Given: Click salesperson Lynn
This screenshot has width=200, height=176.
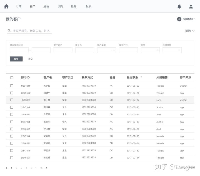Looking at the screenshot, I should (x=159, y=100).
